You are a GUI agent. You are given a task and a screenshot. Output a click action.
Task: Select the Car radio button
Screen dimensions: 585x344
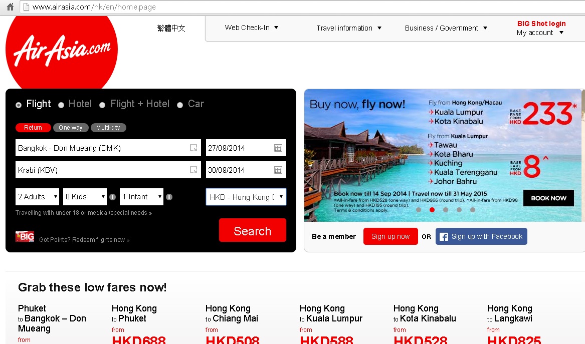pyautogui.click(x=180, y=105)
